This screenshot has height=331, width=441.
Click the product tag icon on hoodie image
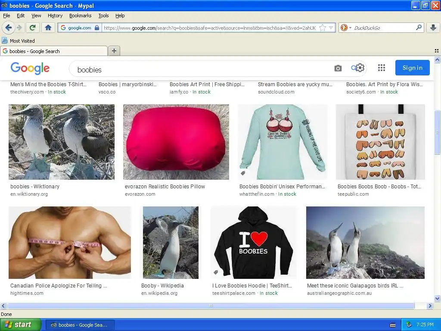tap(216, 272)
